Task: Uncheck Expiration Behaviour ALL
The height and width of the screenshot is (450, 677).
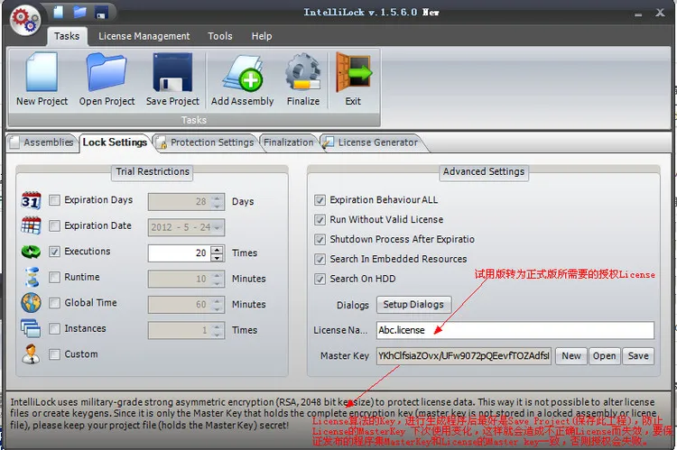Action: (x=320, y=200)
